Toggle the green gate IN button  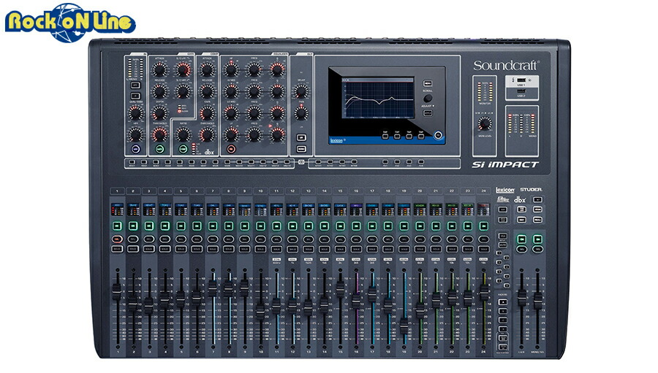pyautogui.click(x=159, y=149)
